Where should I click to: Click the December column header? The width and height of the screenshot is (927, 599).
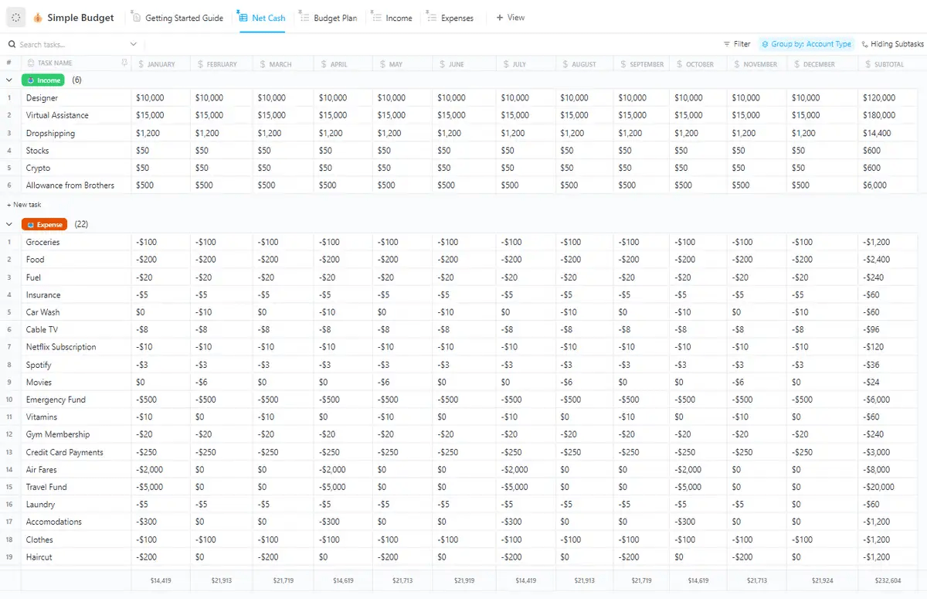point(823,64)
